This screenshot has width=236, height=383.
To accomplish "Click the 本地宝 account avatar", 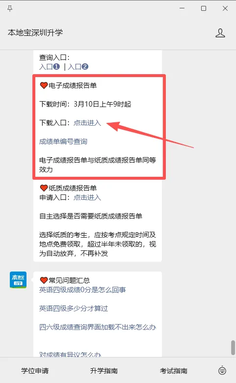I will [x=18, y=280].
